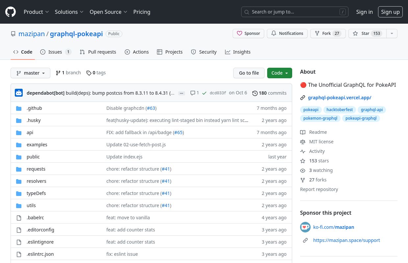Image resolution: width=408 pixels, height=263 pixels.
Task: Click the requests folder icon
Action: coord(19,169)
